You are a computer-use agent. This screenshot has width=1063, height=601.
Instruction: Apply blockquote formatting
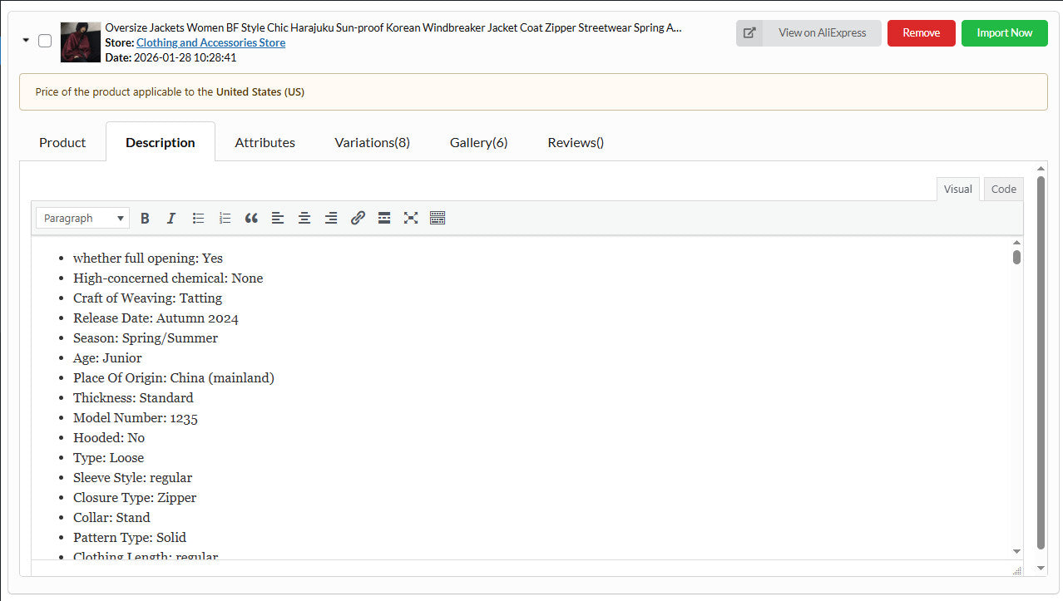click(251, 218)
